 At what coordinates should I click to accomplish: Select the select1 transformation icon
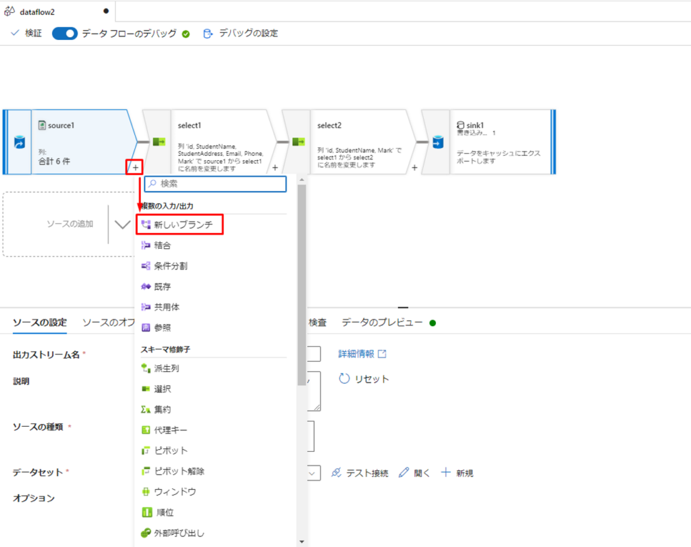[x=159, y=142]
